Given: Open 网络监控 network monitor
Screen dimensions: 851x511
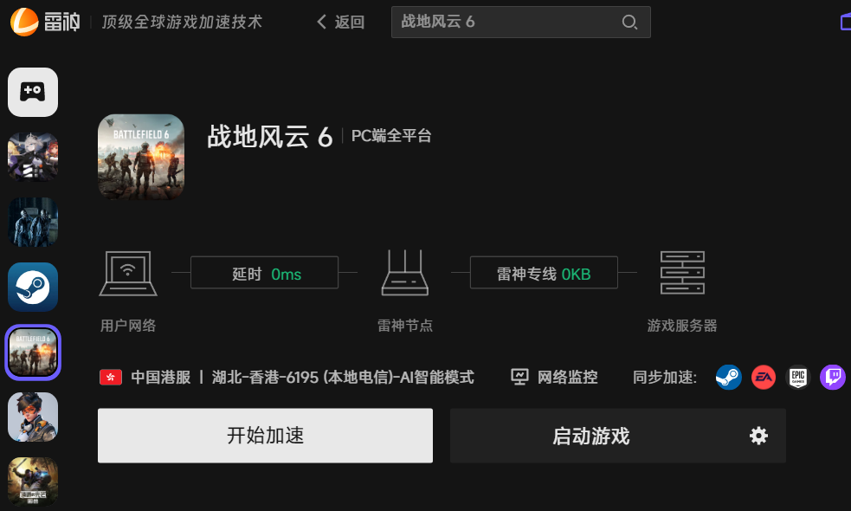Looking at the screenshot, I should (554, 377).
